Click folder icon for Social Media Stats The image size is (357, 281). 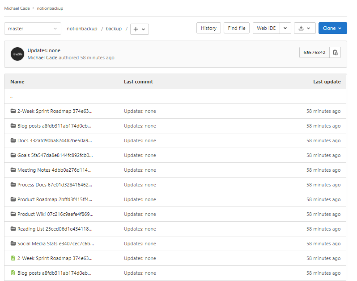tap(13, 244)
